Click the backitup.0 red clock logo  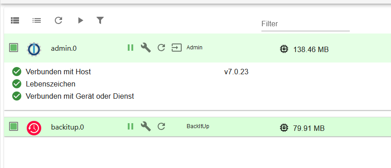[34, 128]
